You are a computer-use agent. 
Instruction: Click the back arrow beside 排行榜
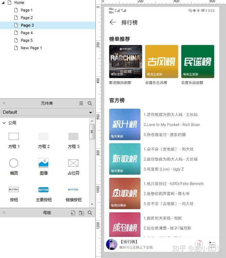click(x=113, y=22)
